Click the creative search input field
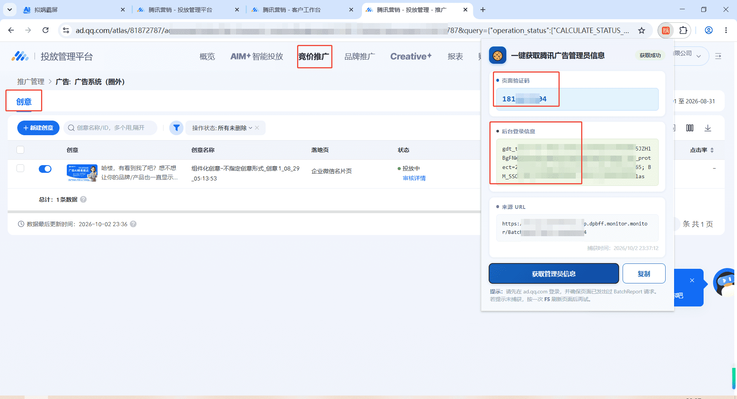Image resolution: width=737 pixels, height=399 pixels. [x=110, y=128]
